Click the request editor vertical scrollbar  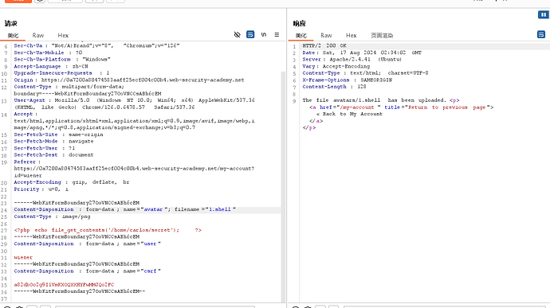283,185
